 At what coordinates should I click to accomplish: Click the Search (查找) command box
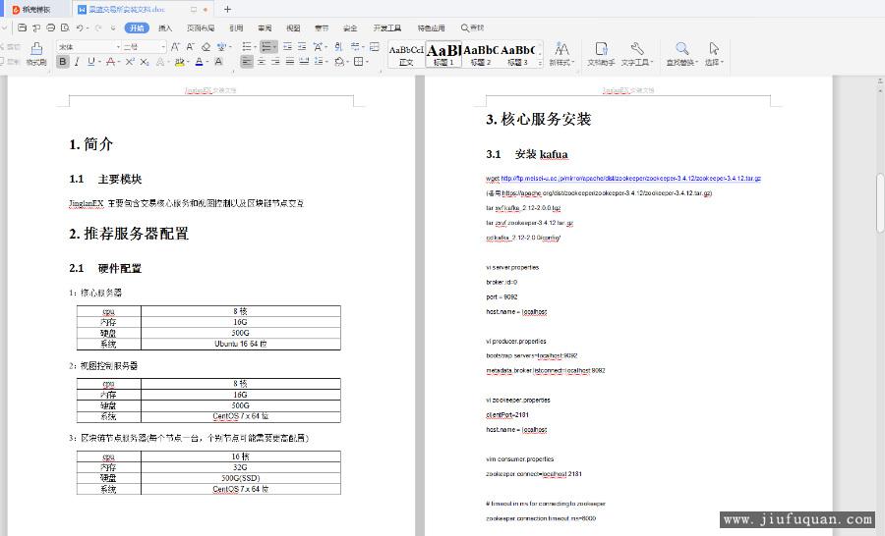[472, 27]
